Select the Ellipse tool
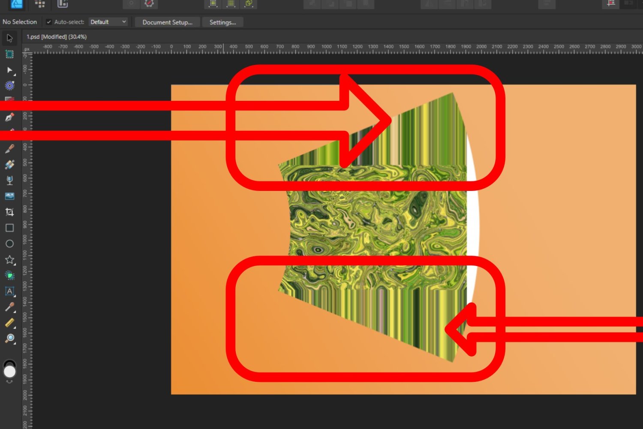Screen dimensions: 643x429 point(9,243)
